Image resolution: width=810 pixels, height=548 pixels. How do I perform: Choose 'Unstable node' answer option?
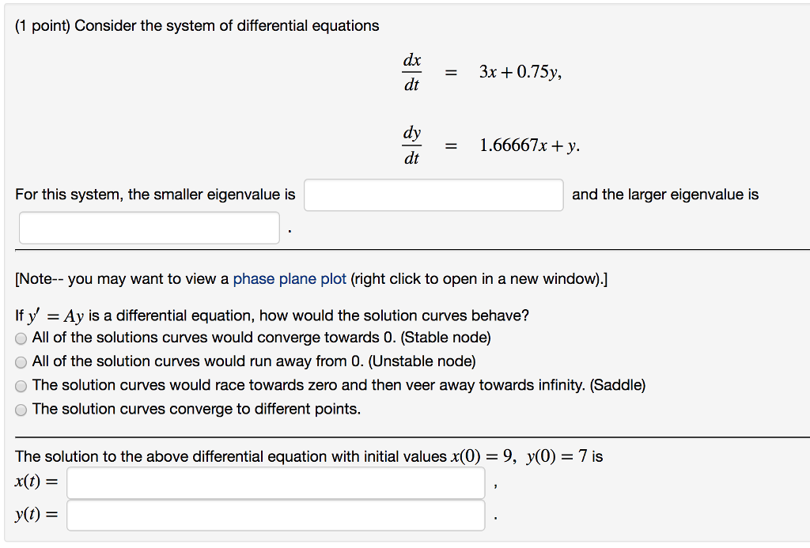(x=21, y=362)
